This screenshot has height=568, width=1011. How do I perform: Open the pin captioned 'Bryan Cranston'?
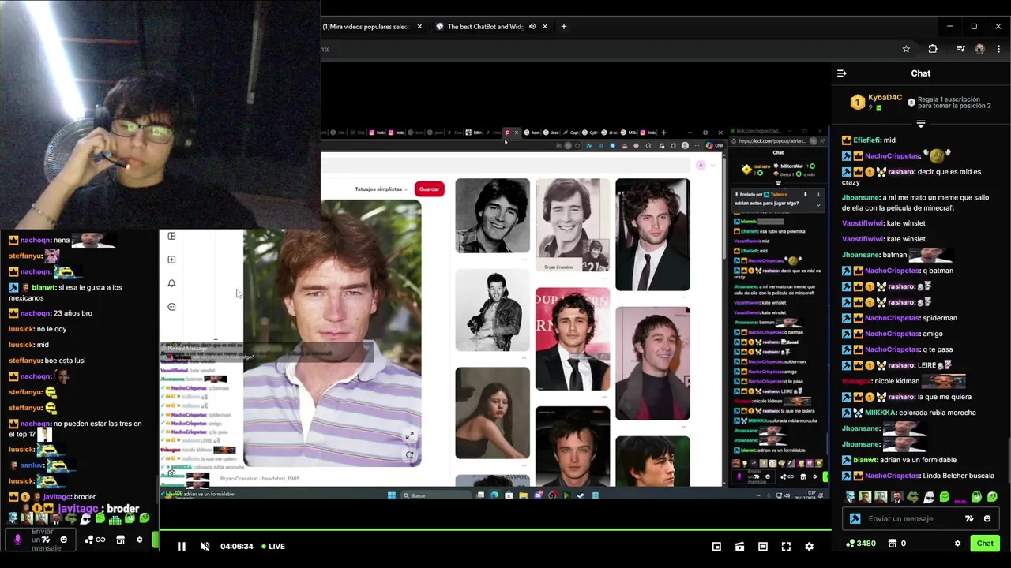[573, 225]
